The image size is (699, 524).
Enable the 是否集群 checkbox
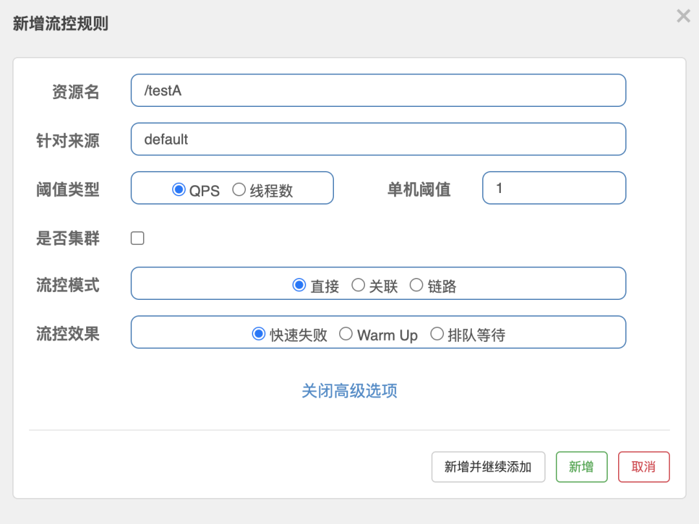(x=137, y=238)
